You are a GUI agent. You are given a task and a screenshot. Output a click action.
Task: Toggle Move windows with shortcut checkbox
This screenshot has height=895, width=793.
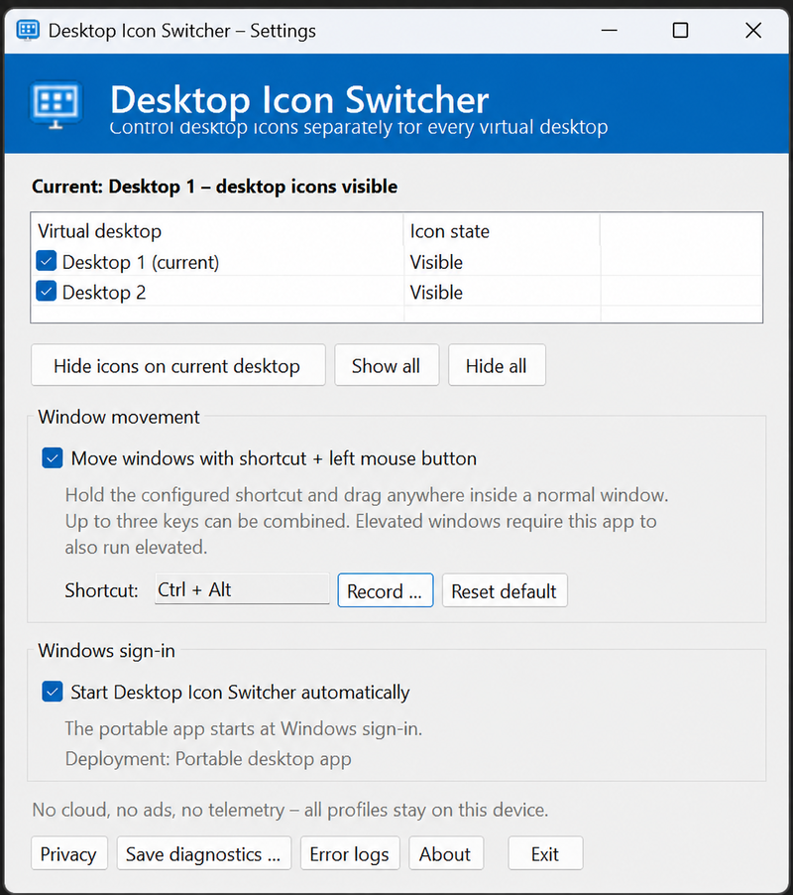pos(53,458)
